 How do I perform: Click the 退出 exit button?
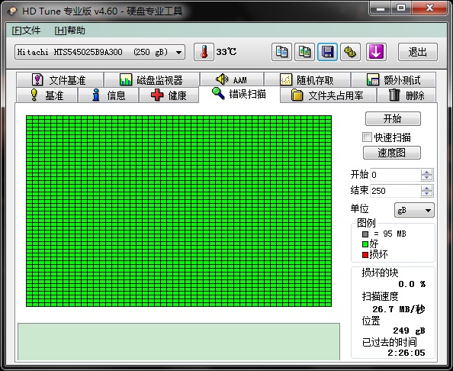(418, 52)
